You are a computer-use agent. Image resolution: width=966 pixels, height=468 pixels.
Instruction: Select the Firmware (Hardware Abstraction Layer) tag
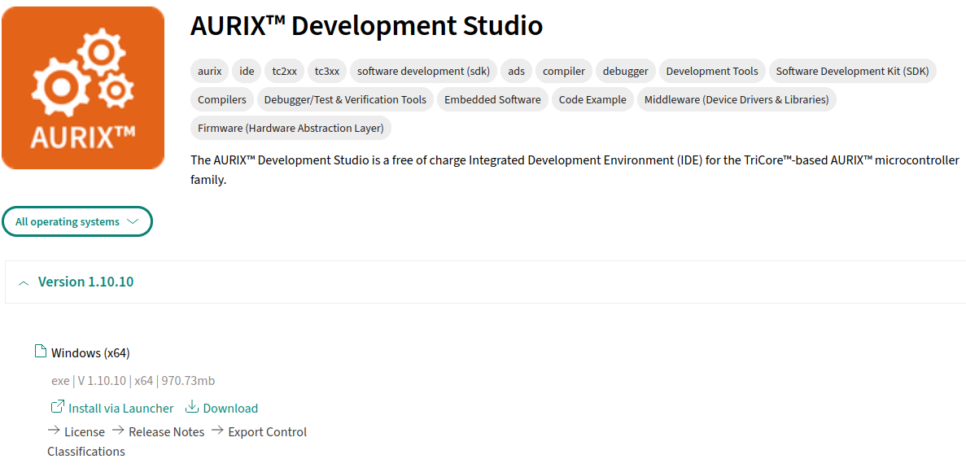[x=291, y=128]
